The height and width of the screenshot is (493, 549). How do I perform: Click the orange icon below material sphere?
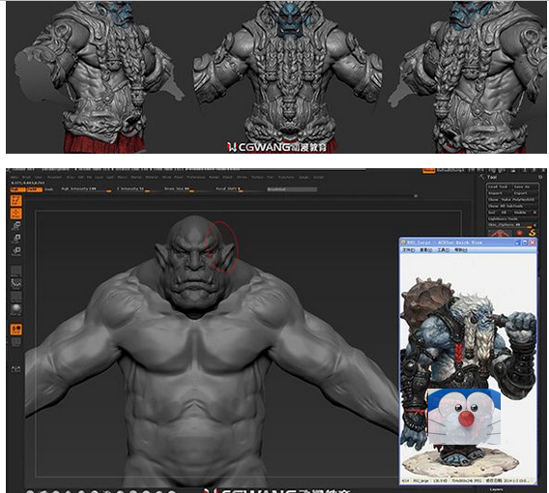15,329
